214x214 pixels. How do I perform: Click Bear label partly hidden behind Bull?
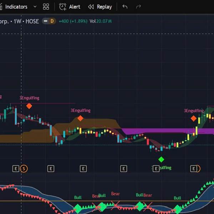pos(95,196)
